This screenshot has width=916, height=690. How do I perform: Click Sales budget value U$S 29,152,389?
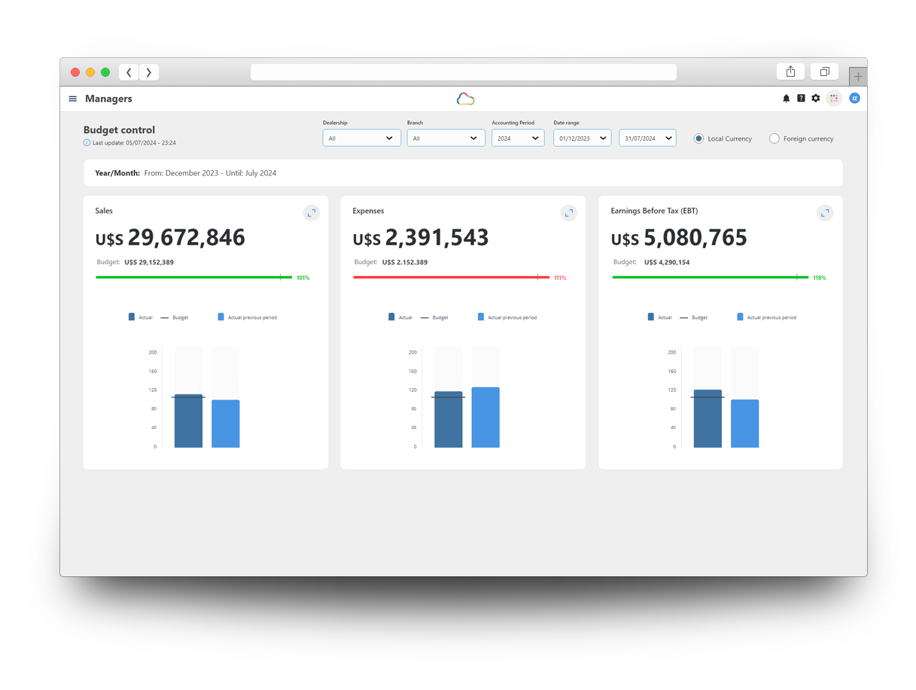(149, 263)
